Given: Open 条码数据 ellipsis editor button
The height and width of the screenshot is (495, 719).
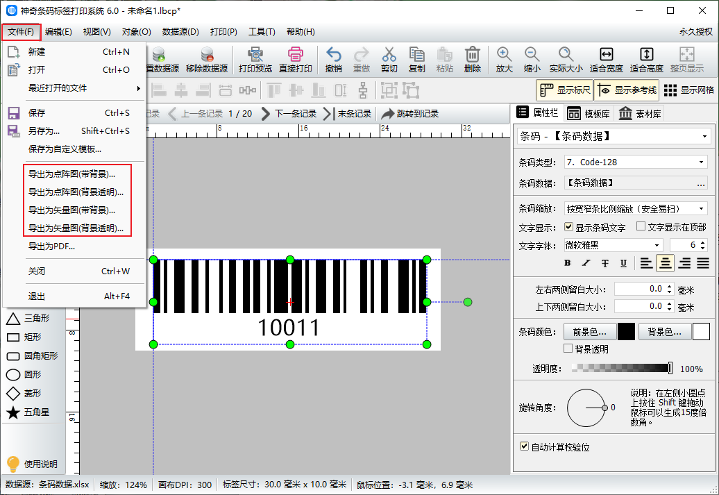Looking at the screenshot, I should coord(701,183).
